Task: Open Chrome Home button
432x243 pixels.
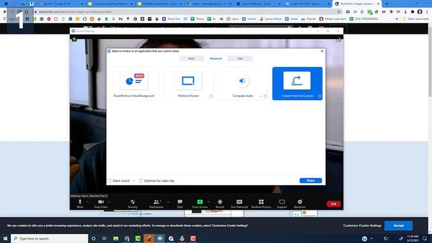Action: [26, 12]
